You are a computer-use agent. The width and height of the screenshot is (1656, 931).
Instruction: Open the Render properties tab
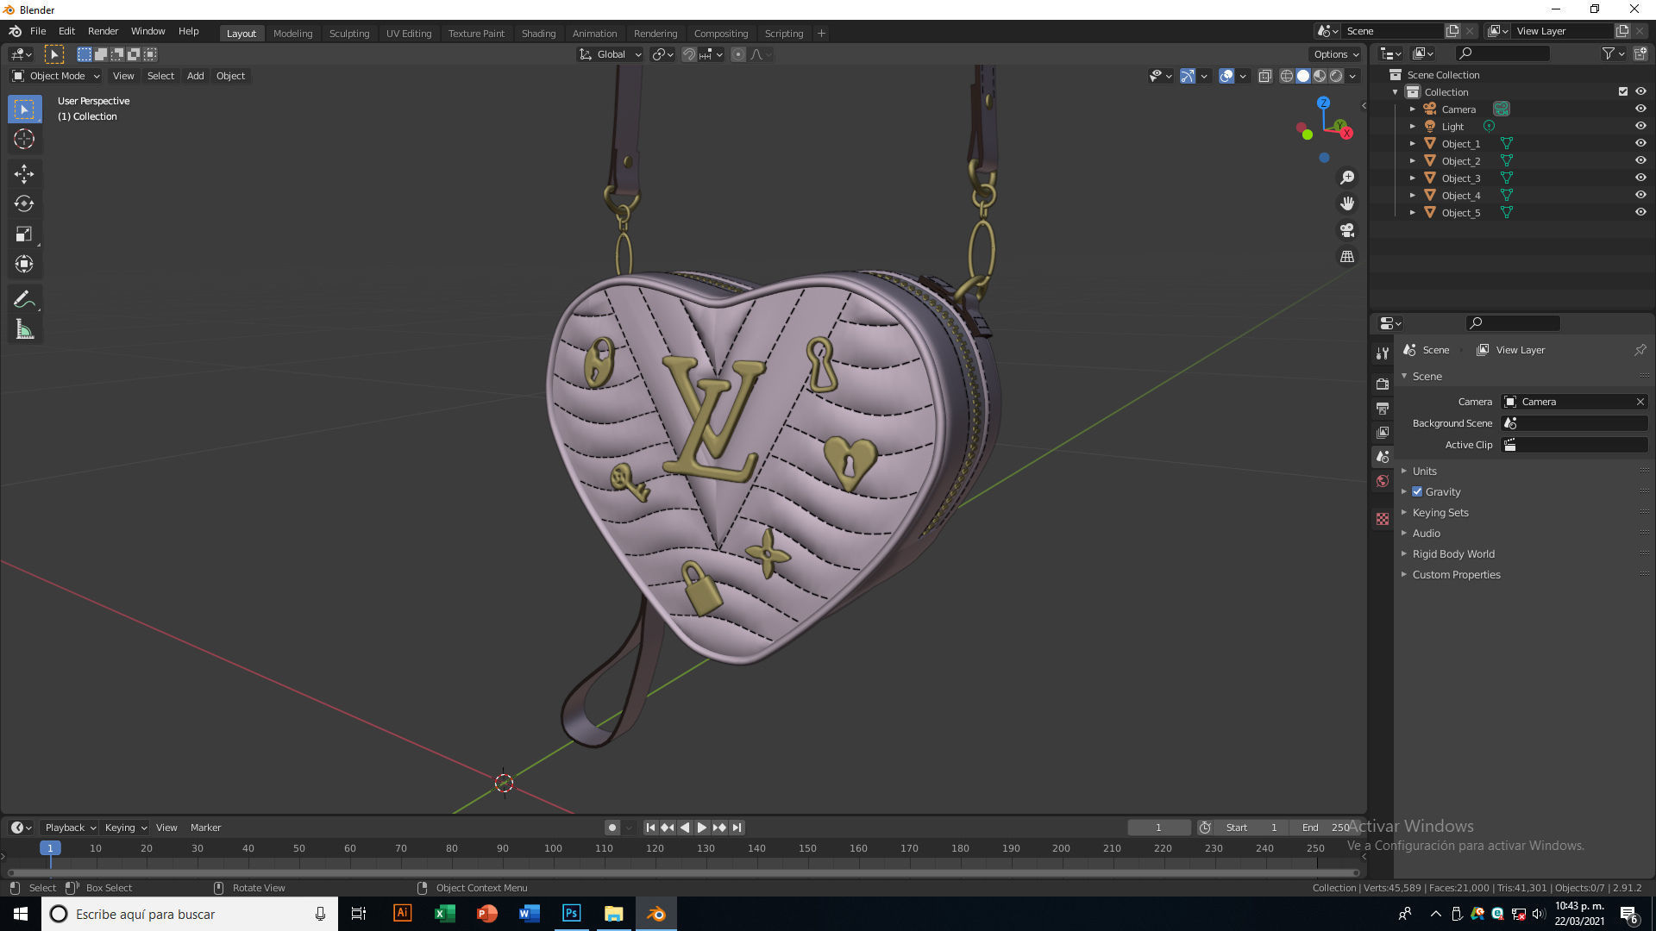pos(1383,384)
